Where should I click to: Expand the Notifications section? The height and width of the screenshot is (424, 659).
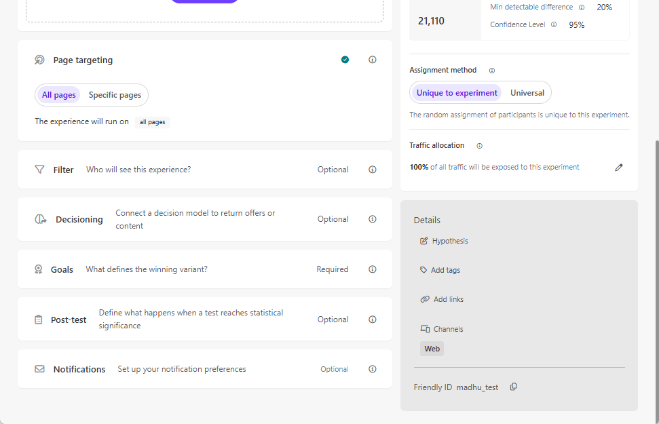point(204,368)
